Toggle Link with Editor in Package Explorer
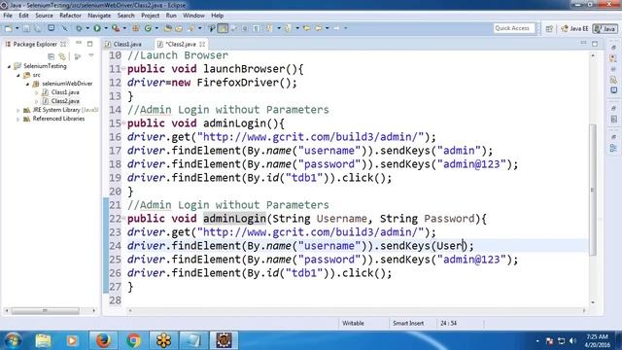Viewport: 622px width, 350px height. tap(62, 56)
